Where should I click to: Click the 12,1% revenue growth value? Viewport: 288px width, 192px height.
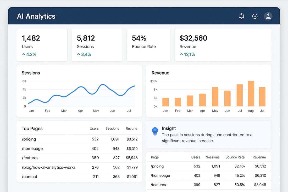[x=189, y=54]
